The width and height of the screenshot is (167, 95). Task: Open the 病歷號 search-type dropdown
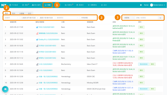(129, 18)
